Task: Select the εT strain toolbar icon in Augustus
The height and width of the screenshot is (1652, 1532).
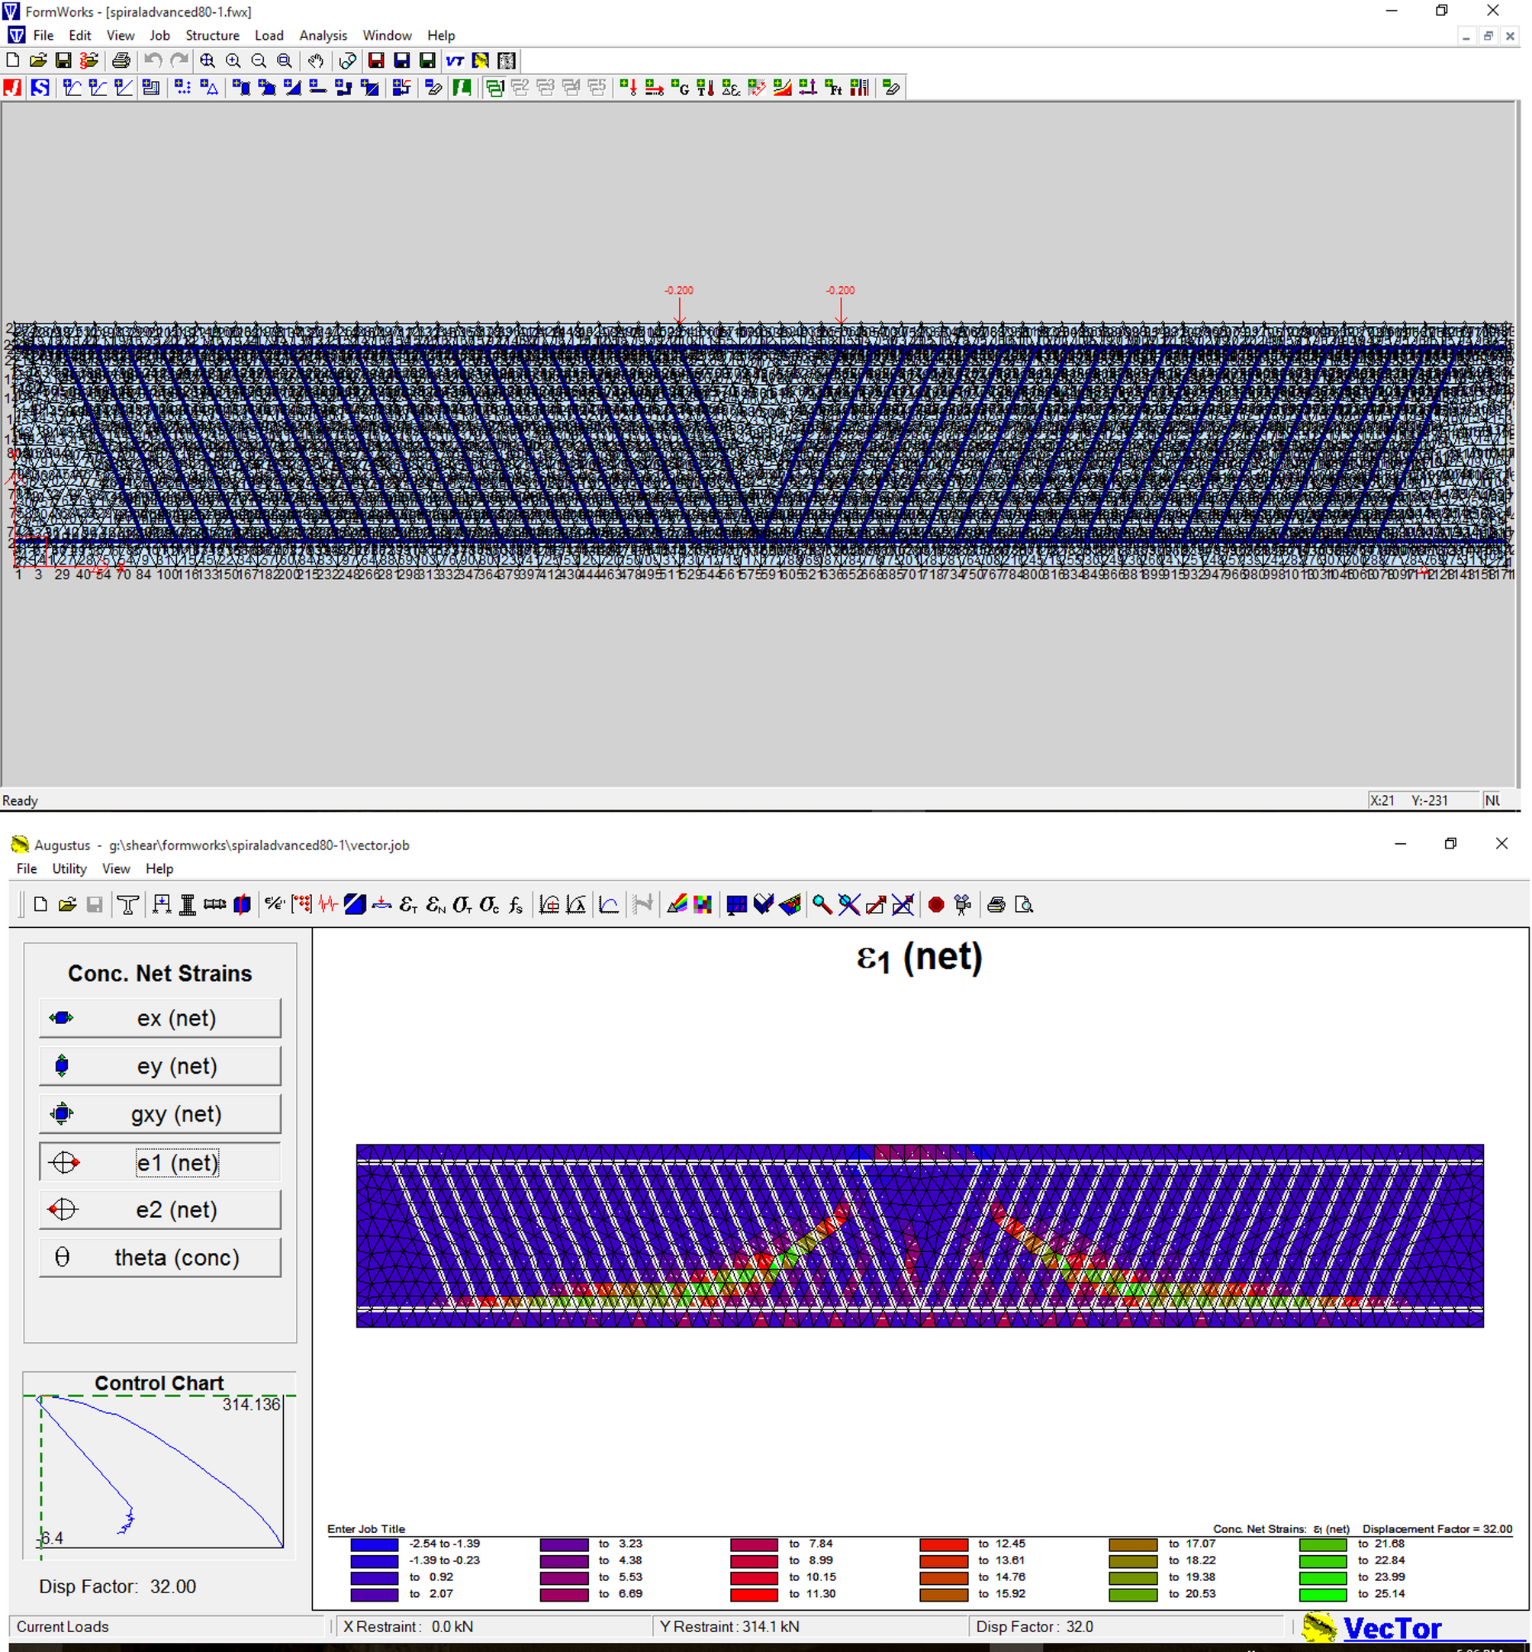Action: click(408, 905)
